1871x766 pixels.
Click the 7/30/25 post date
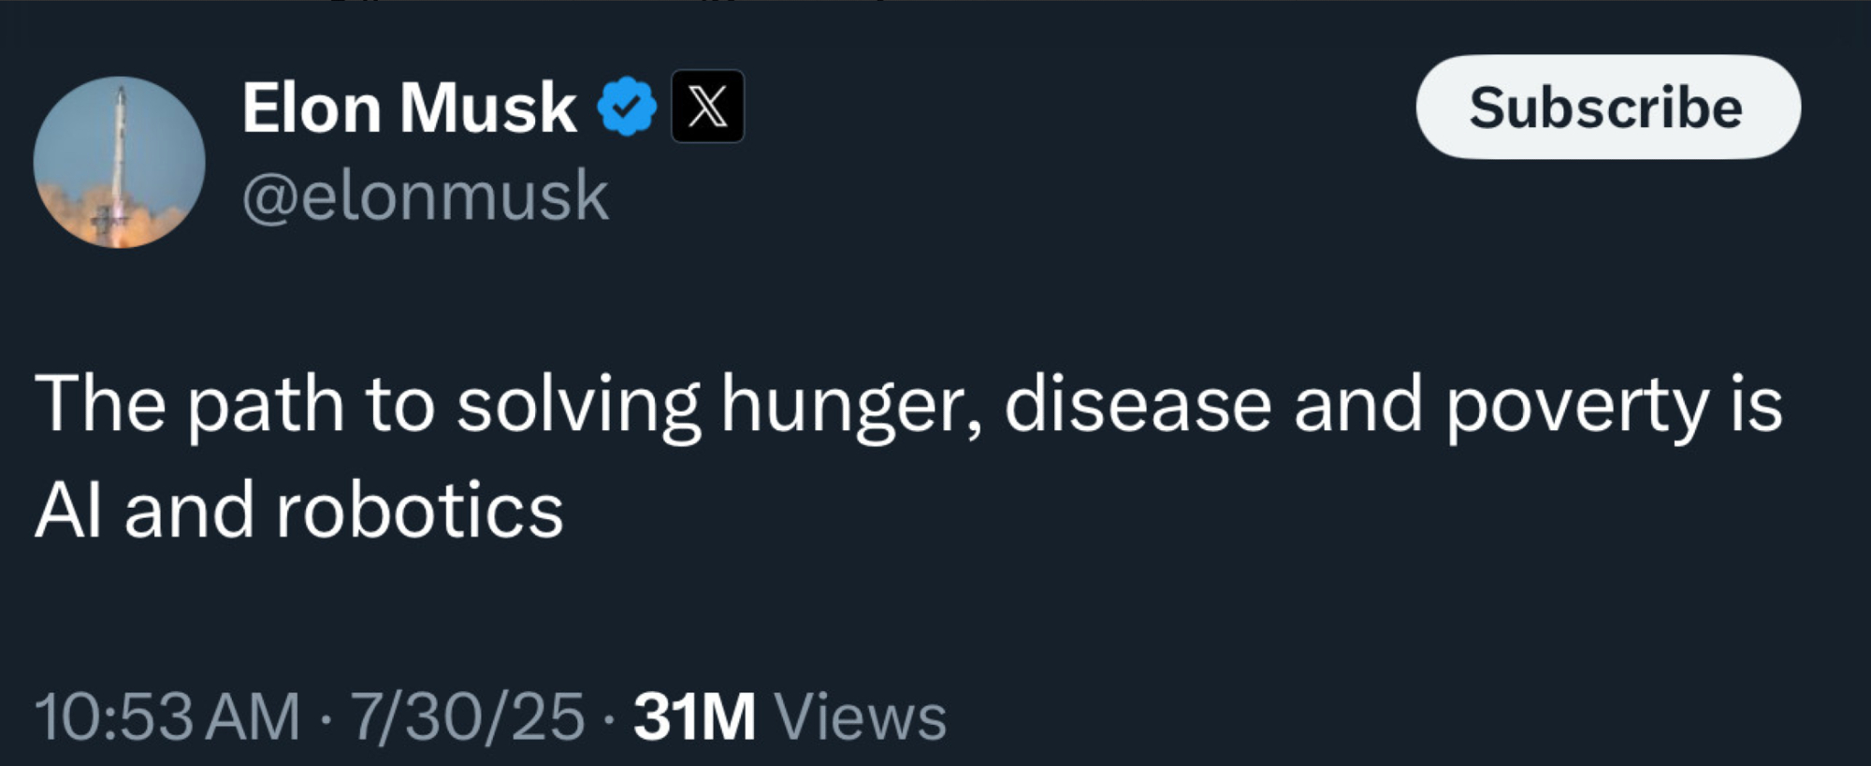click(467, 716)
